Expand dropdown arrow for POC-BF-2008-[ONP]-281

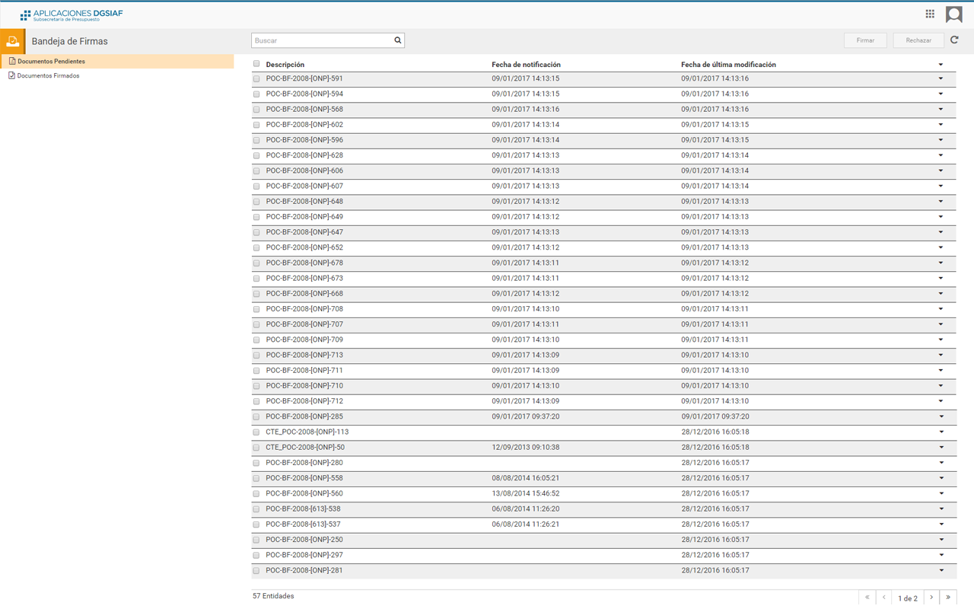coord(941,570)
